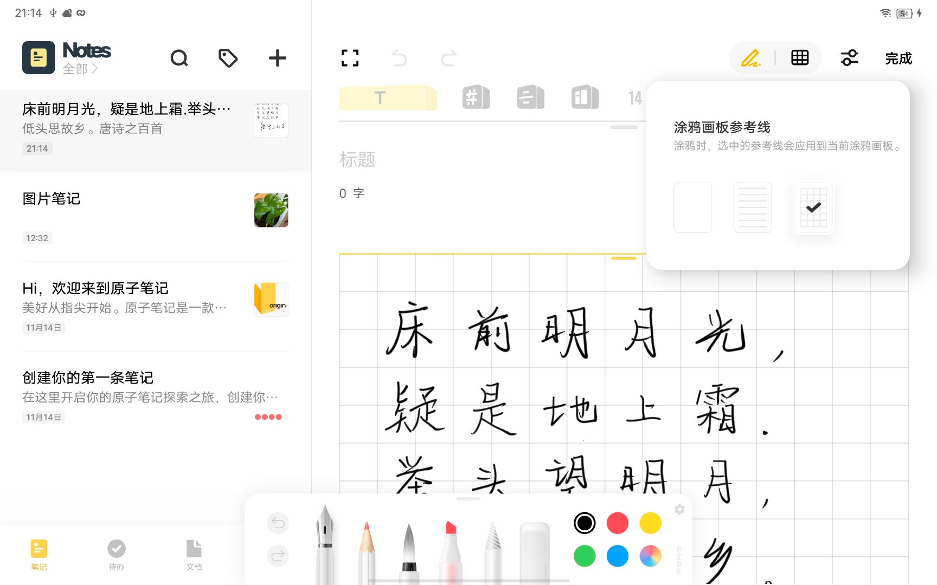The height and width of the screenshot is (585, 937).
Task: Switch to the 待办 tab
Action: [116, 555]
